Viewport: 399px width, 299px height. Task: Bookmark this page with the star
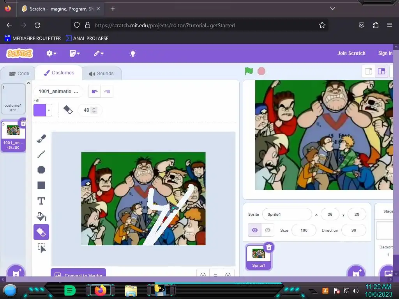tap(322, 25)
